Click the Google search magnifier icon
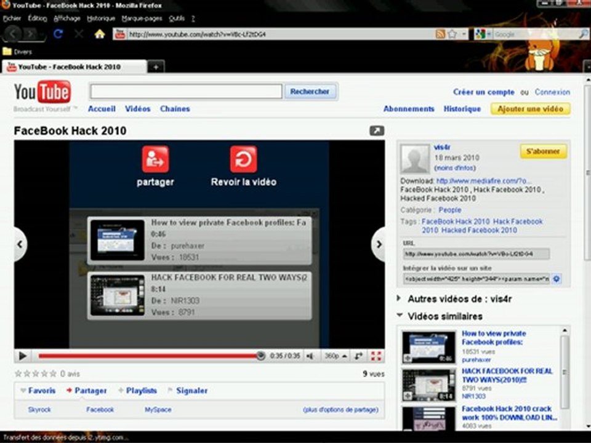591x443 pixels. (583, 34)
